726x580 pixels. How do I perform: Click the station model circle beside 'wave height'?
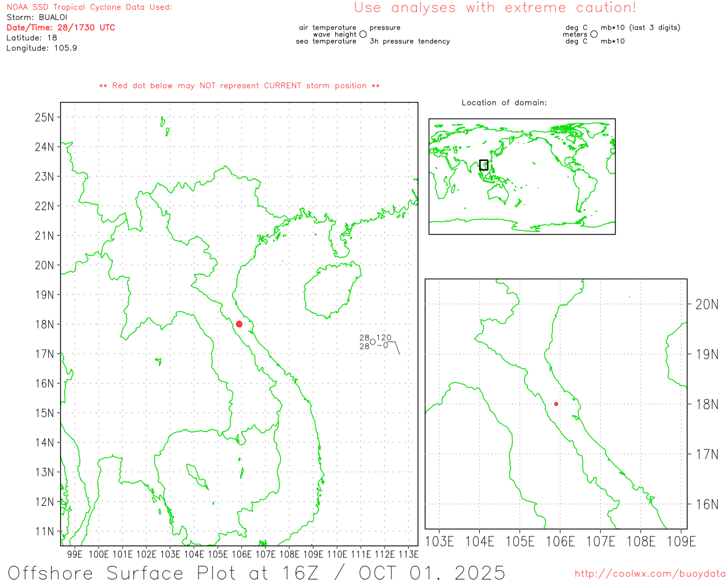pyautogui.click(x=363, y=35)
